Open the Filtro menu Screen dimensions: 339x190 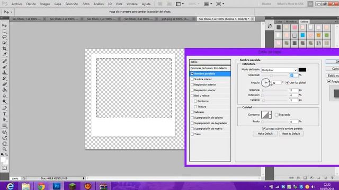click(86, 4)
